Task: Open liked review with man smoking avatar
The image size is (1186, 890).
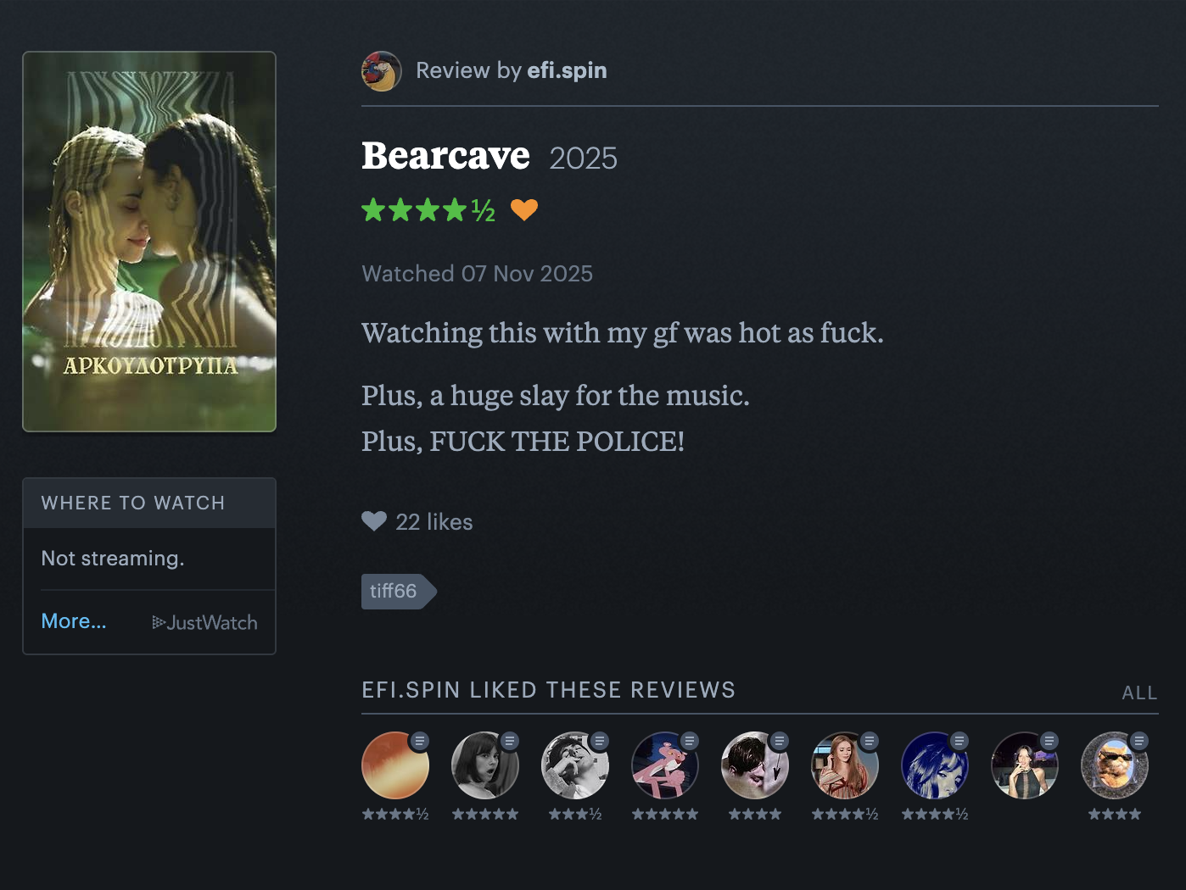Action: coord(575,765)
